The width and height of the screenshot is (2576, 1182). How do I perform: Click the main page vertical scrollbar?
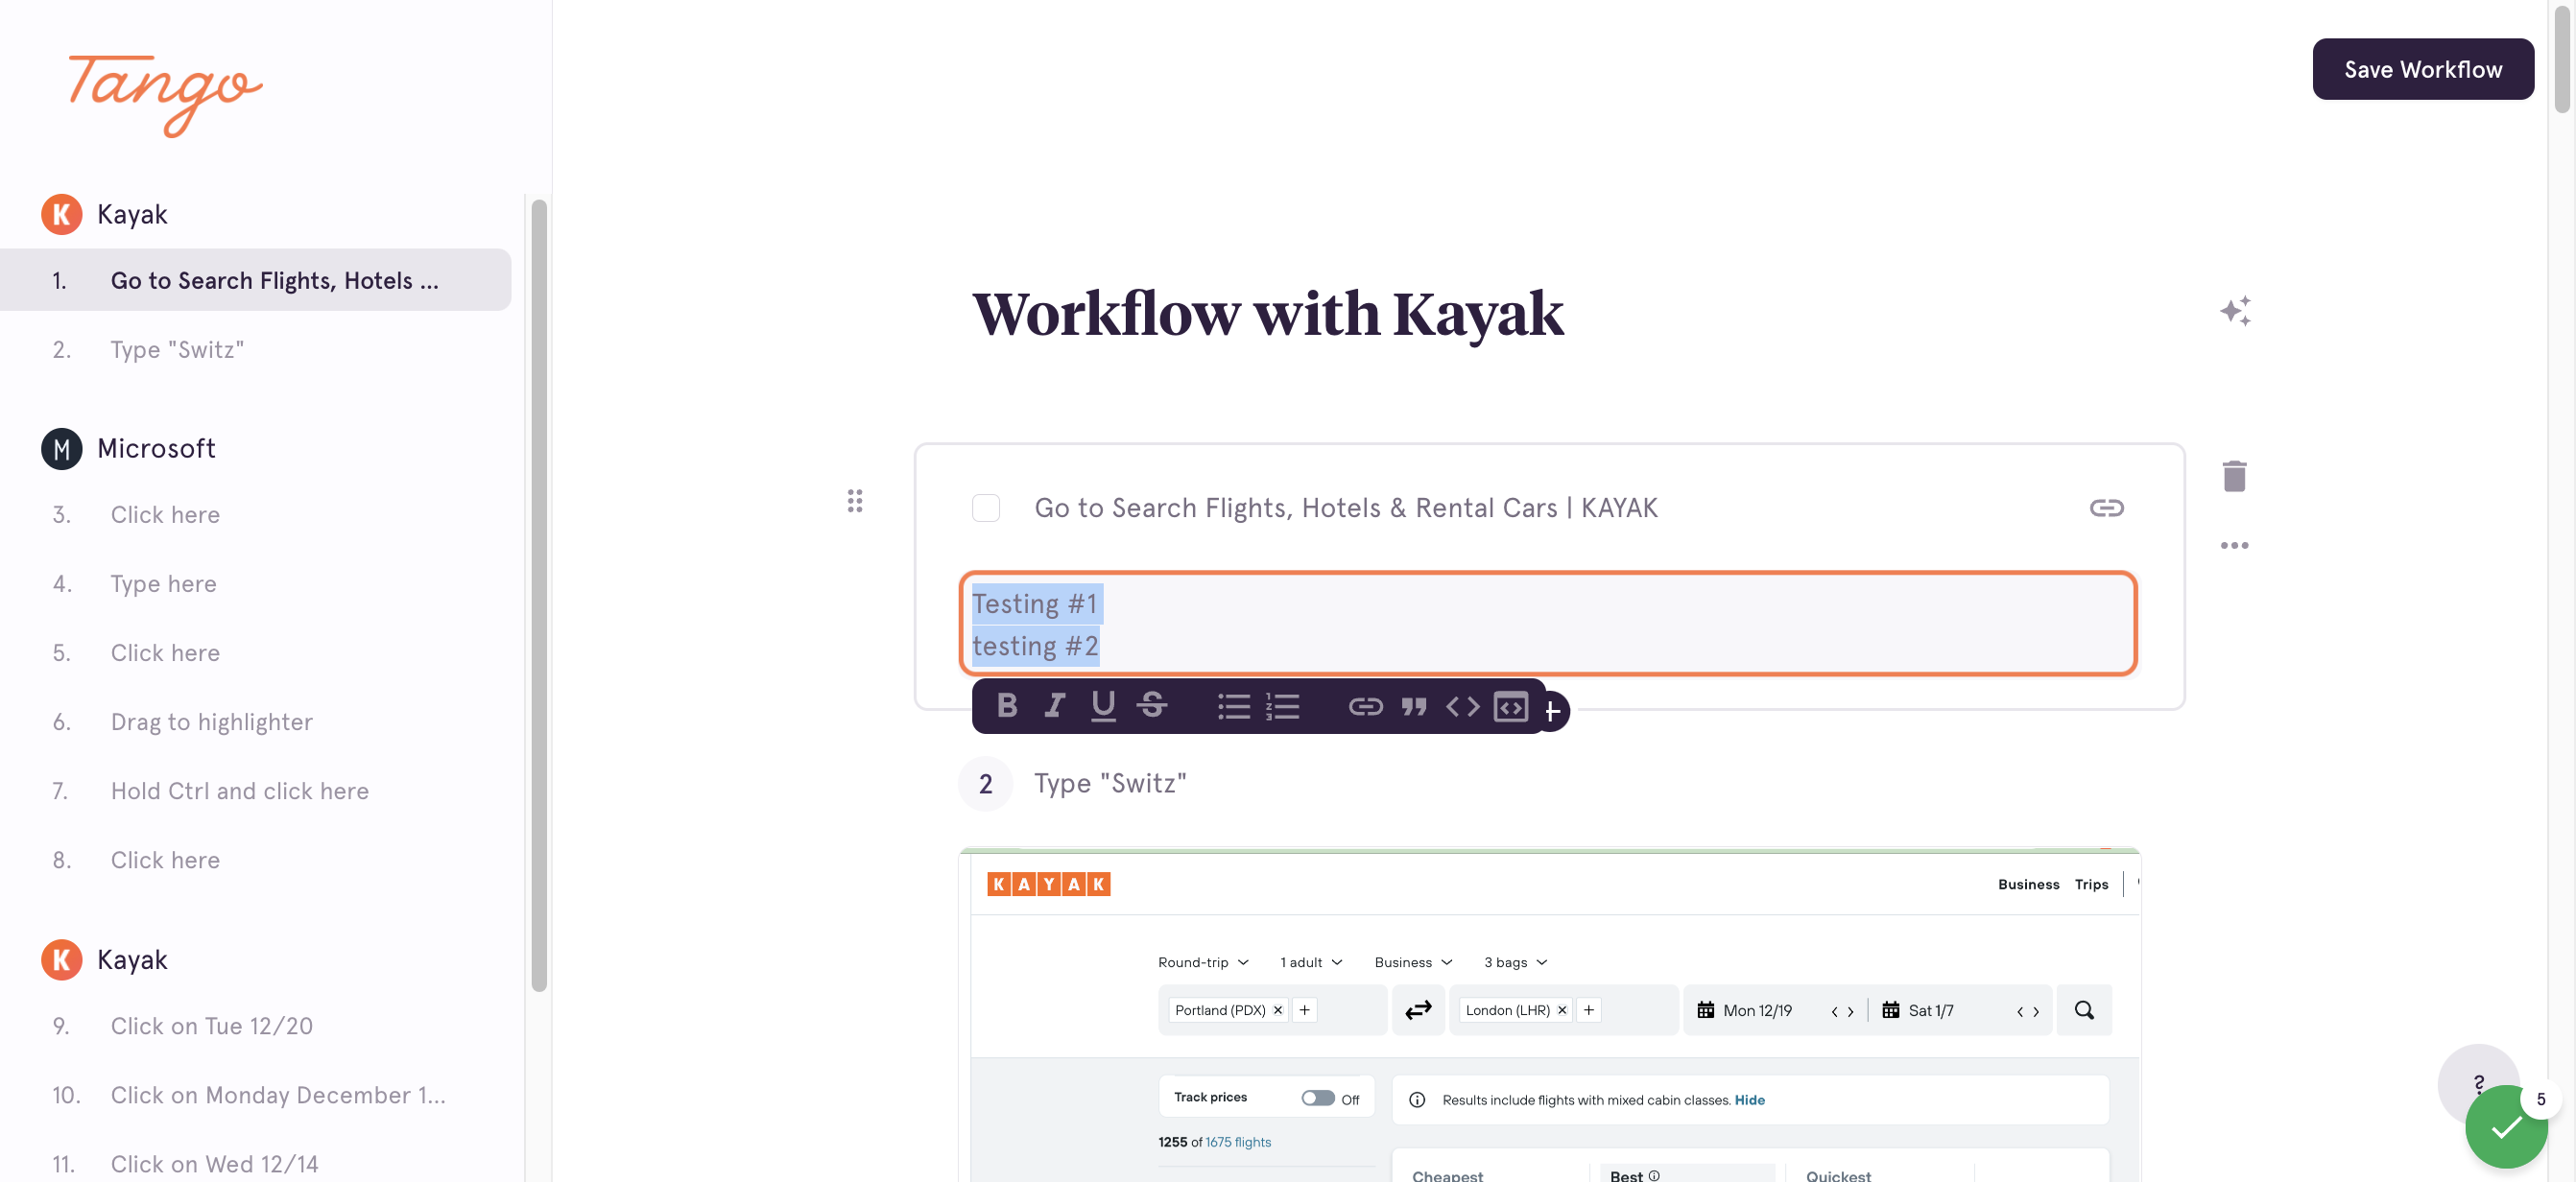click(2561, 60)
